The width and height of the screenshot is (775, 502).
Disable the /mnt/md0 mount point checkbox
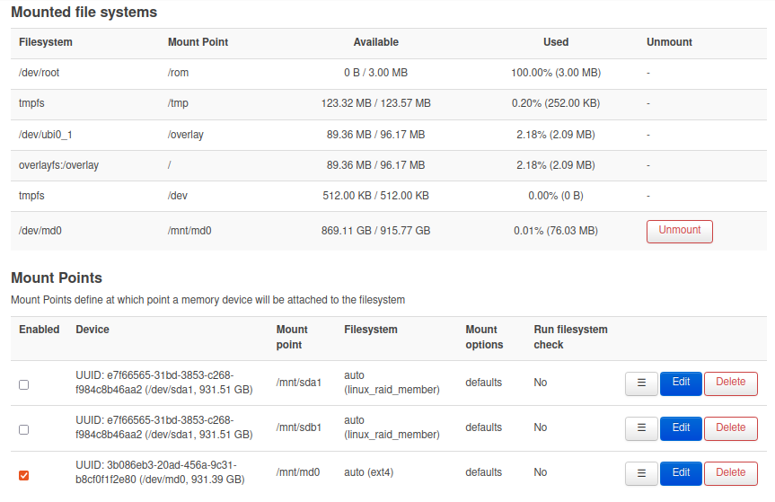[x=23, y=475]
